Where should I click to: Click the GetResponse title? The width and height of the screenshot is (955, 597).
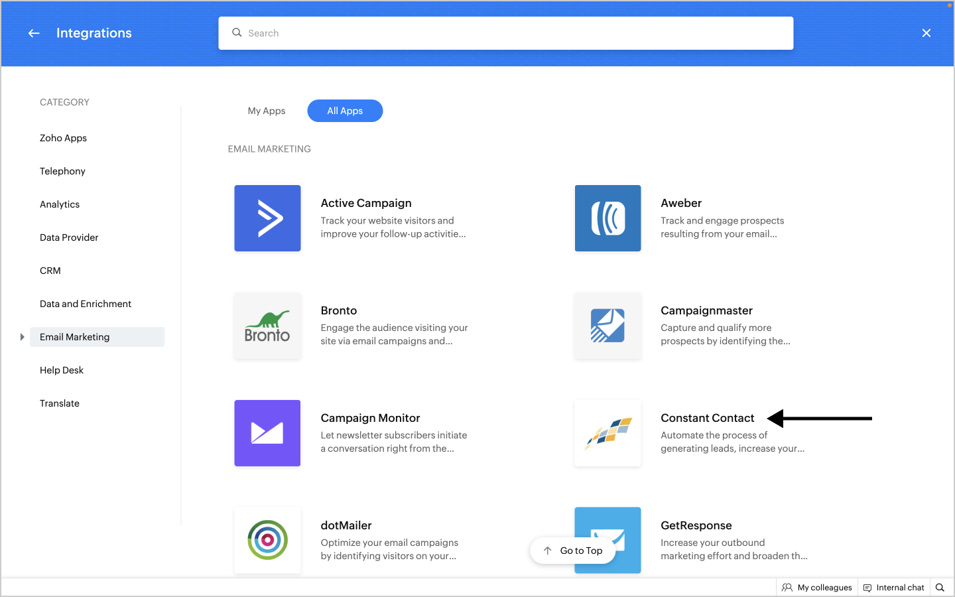[x=696, y=525]
